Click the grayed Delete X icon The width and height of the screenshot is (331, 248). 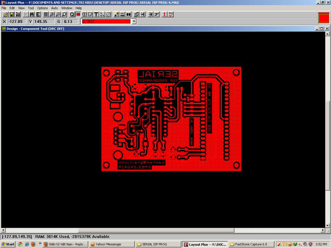tap(26, 14)
